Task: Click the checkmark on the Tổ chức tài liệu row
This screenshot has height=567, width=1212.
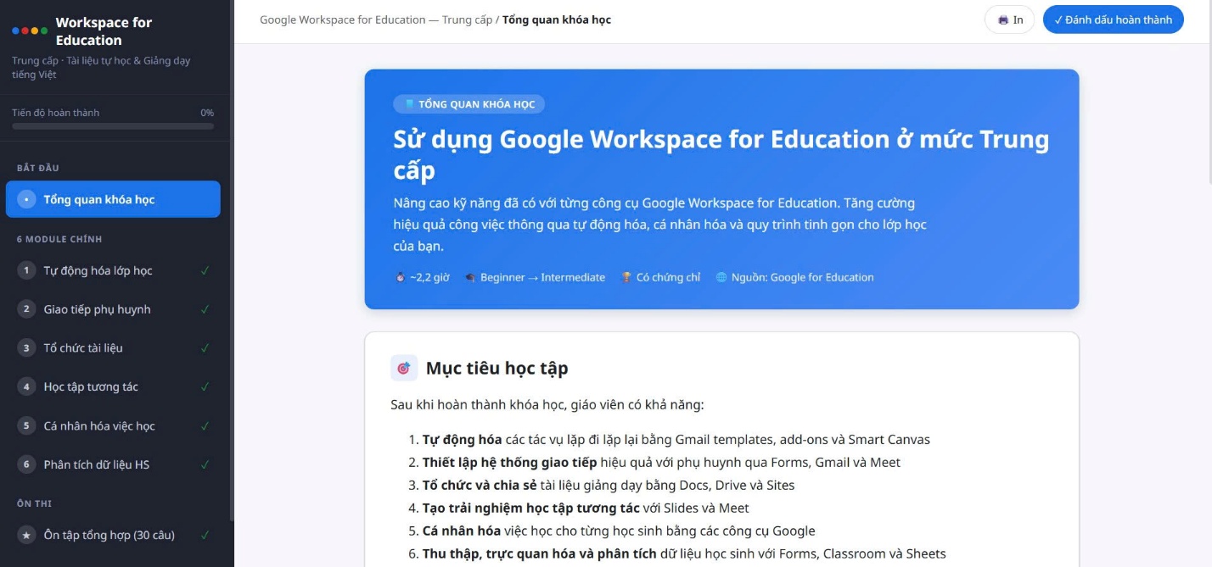Action: [x=205, y=347]
